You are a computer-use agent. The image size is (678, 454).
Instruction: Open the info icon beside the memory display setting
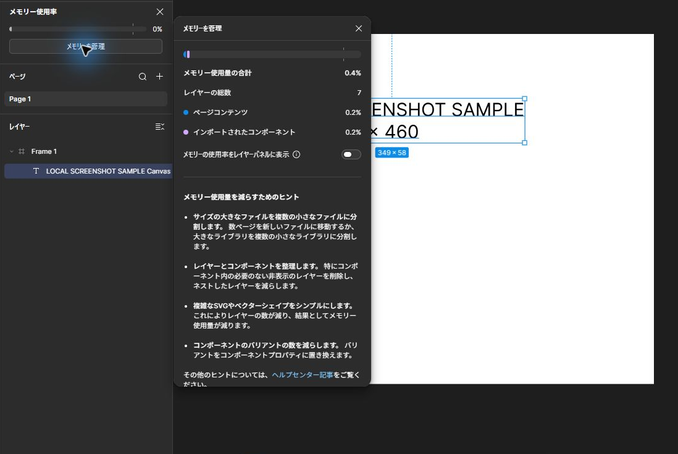tap(296, 154)
